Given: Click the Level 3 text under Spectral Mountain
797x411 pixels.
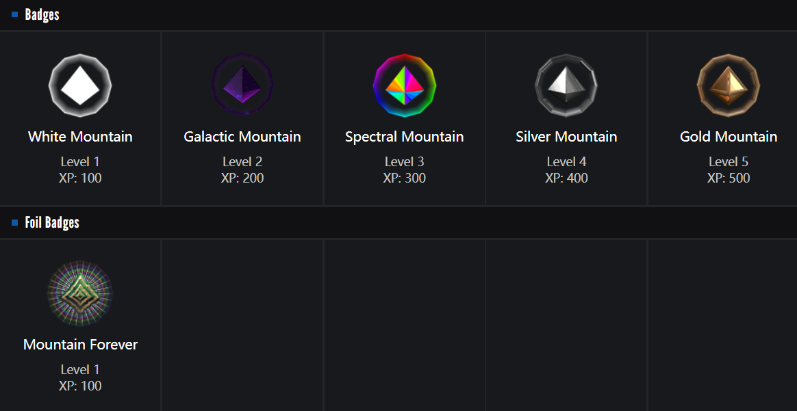Looking at the screenshot, I should point(404,162).
